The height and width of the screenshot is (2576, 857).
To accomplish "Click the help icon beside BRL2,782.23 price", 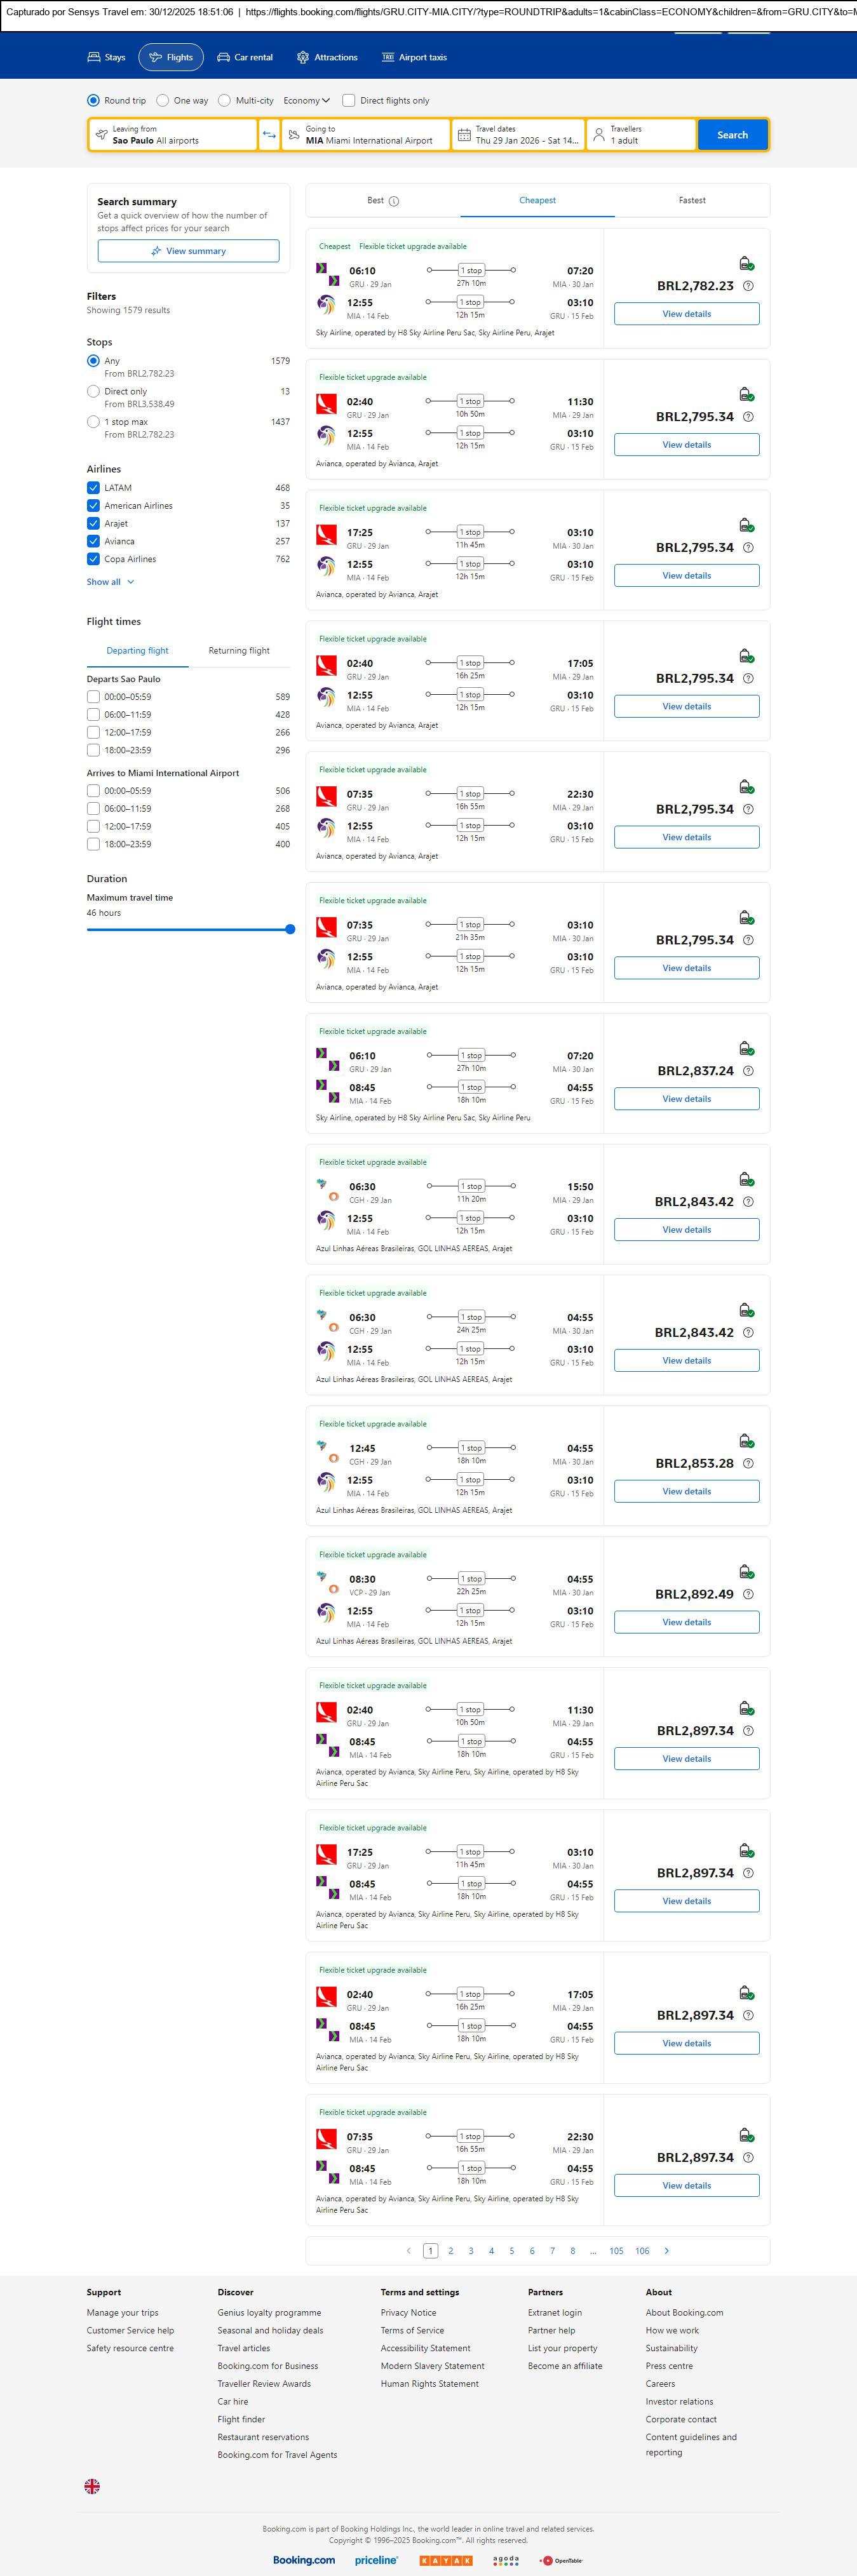I will pos(748,286).
